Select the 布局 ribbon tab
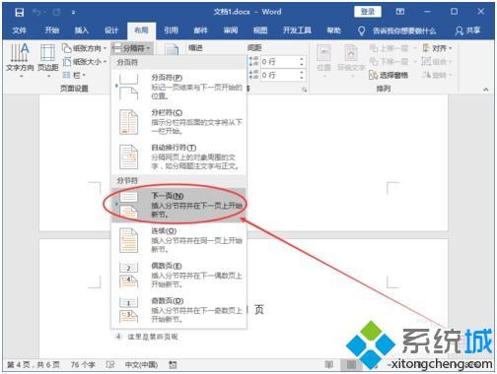 (141, 31)
